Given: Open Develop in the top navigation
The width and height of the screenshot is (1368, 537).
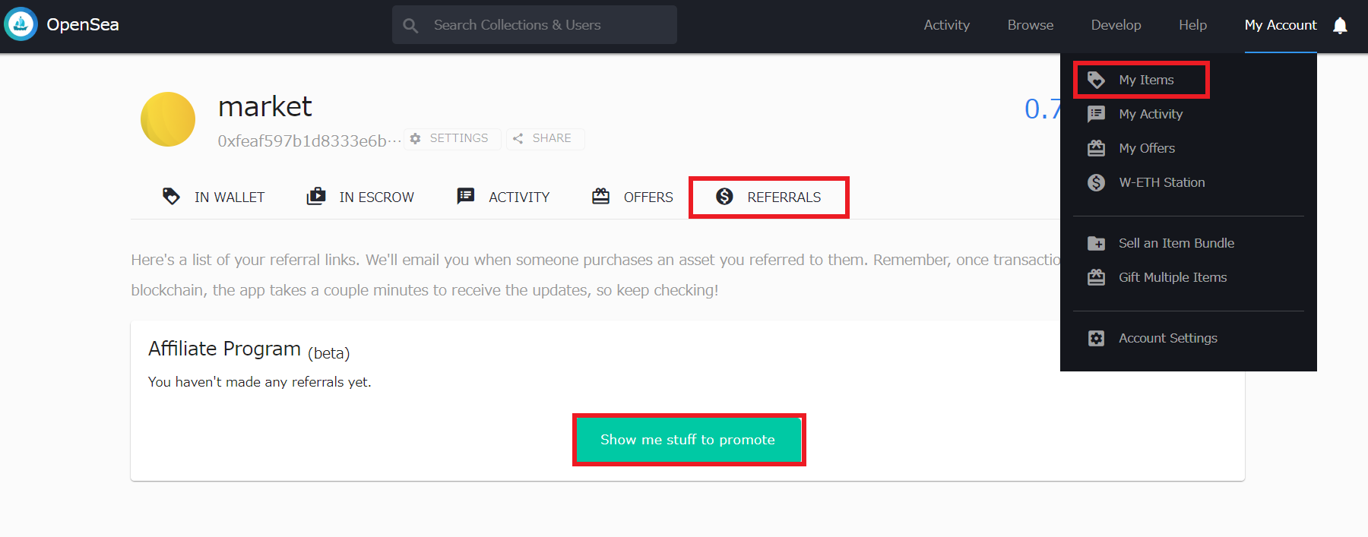Looking at the screenshot, I should (1116, 25).
